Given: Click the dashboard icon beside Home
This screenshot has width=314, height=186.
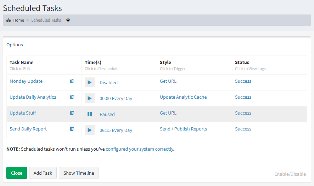Looking at the screenshot, I should click(9, 20).
